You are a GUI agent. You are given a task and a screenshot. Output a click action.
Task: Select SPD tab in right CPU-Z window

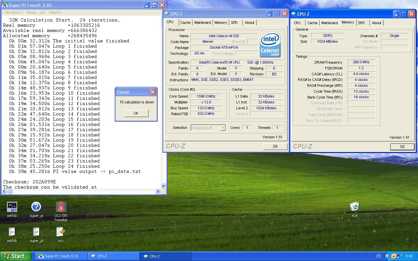coord(361,23)
